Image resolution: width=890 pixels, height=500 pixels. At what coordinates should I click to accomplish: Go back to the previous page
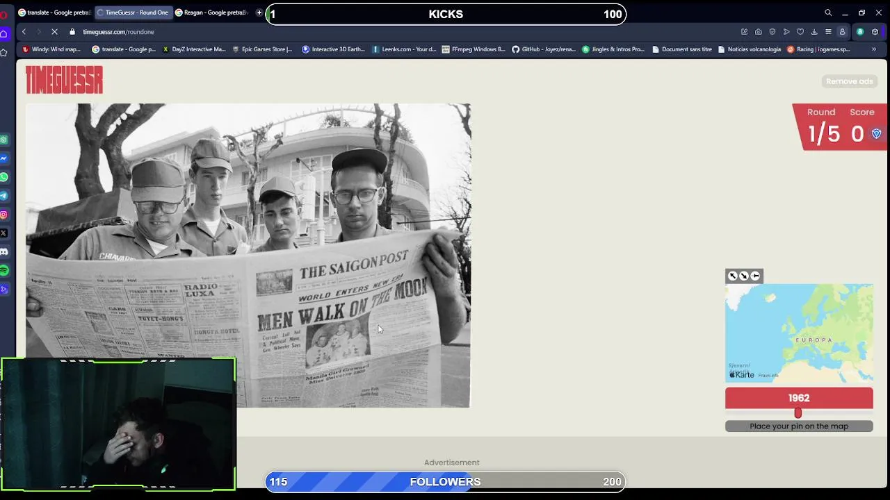[24, 32]
